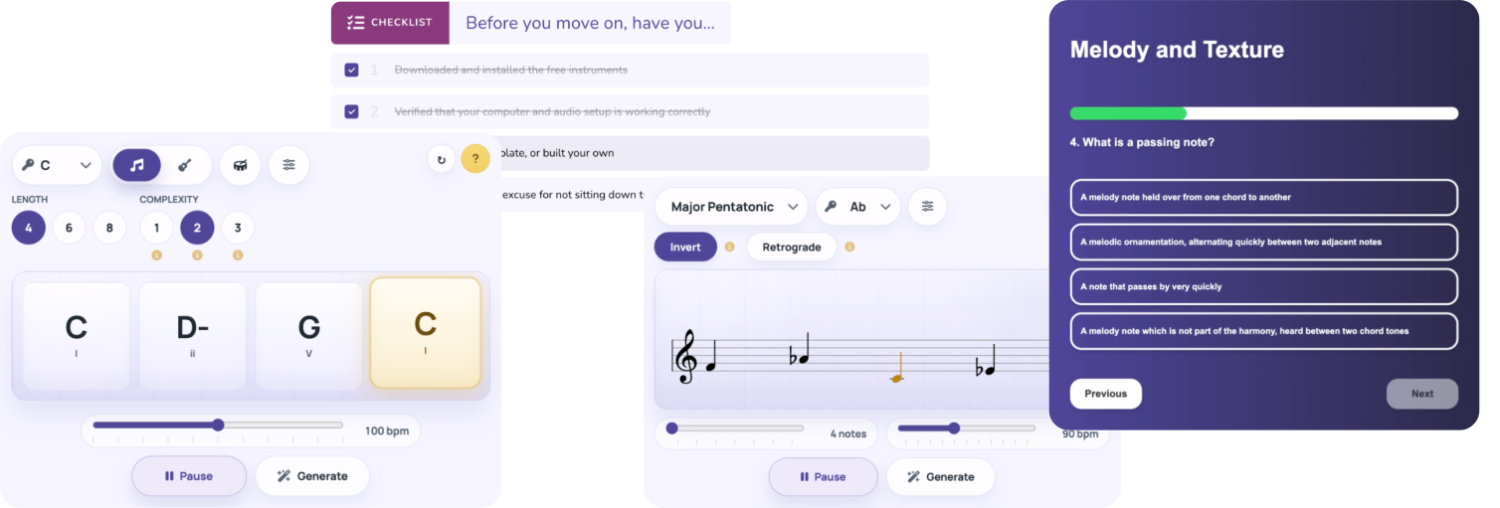Expand the Major Pentatonic scale dropdown
1500x508 pixels.
click(731, 207)
